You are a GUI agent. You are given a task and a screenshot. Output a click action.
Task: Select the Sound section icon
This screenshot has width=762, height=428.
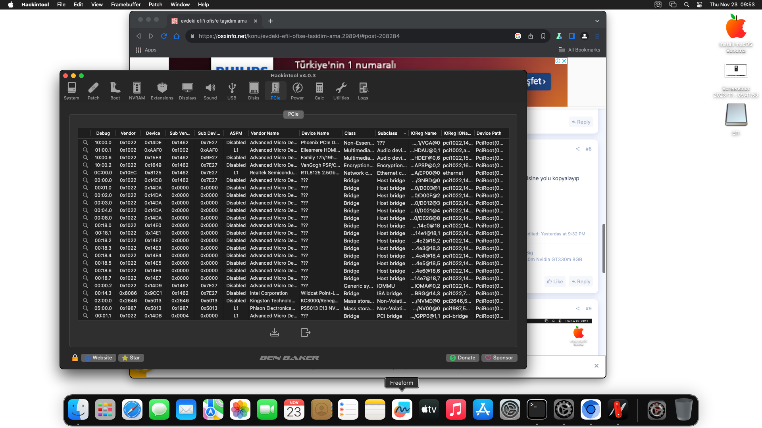point(210,90)
